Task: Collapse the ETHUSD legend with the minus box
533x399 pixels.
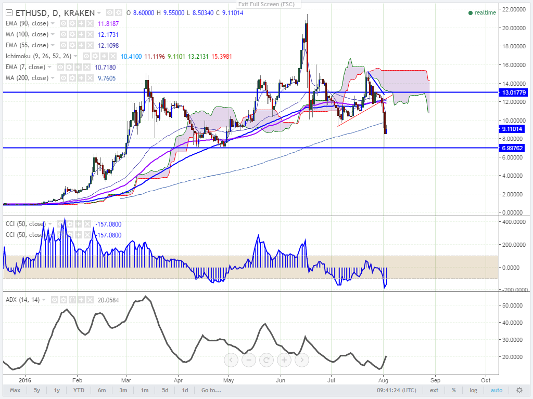Action: pos(9,13)
